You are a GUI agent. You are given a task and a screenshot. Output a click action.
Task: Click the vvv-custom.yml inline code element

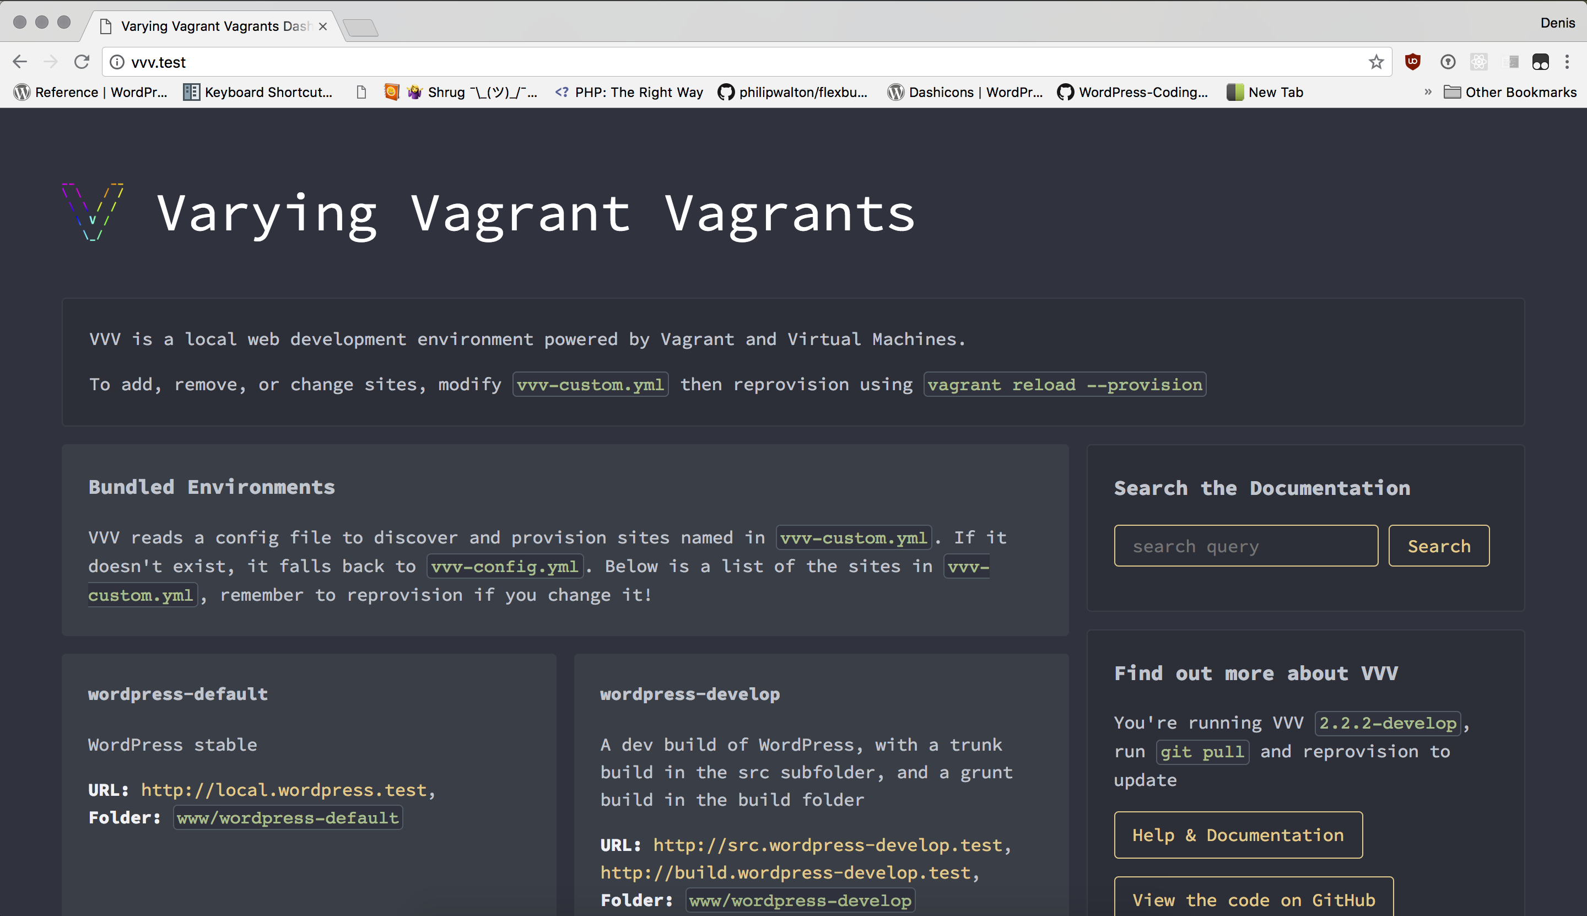pos(592,384)
